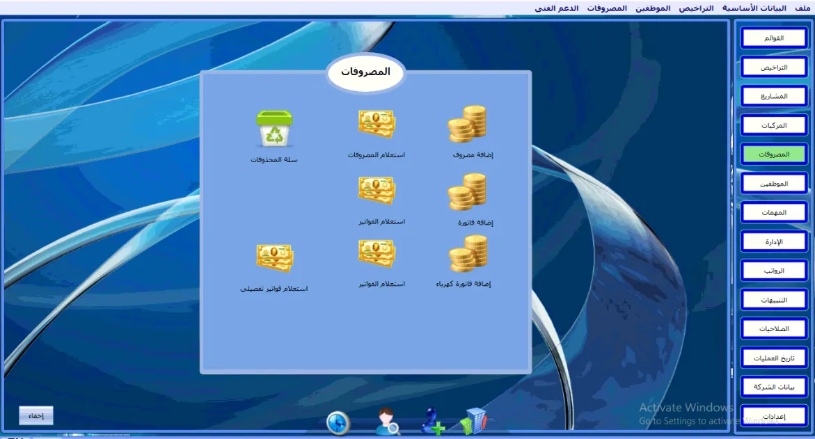Open استعلام فواتير تفصيلي banknotes icon
This screenshot has height=439, width=815.
tap(275, 258)
